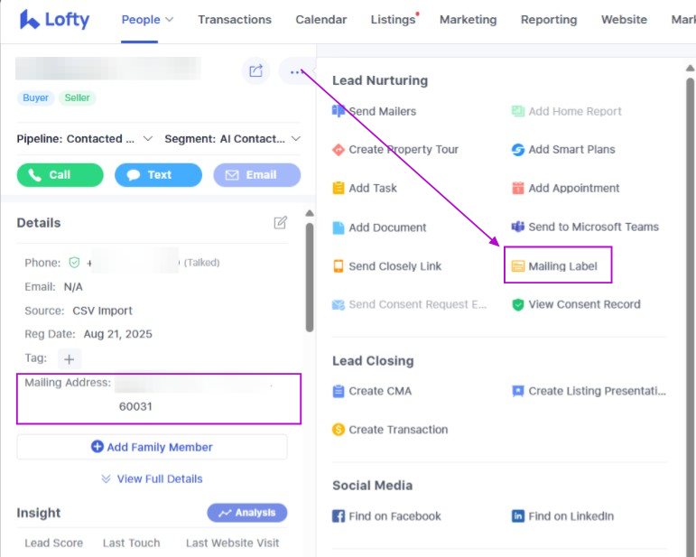Click the share/export icon beside lead name

pos(255,71)
